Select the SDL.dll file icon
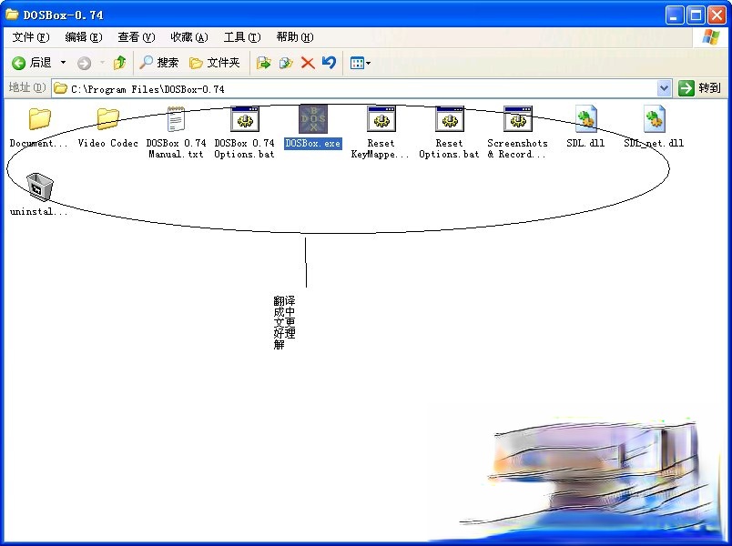Screen dimensions: 732x546 (x=586, y=119)
